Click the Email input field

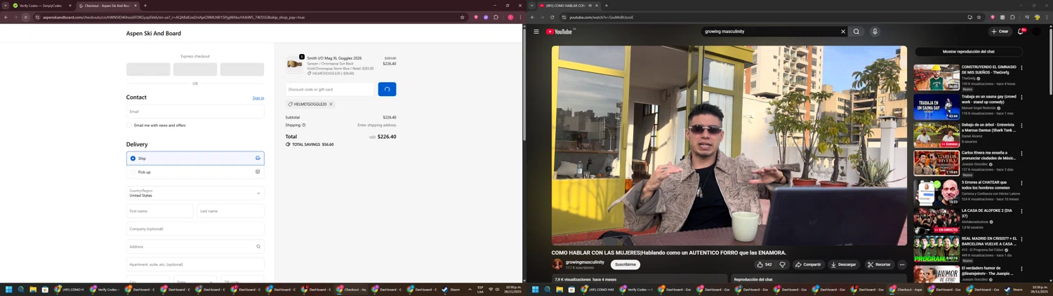point(195,112)
